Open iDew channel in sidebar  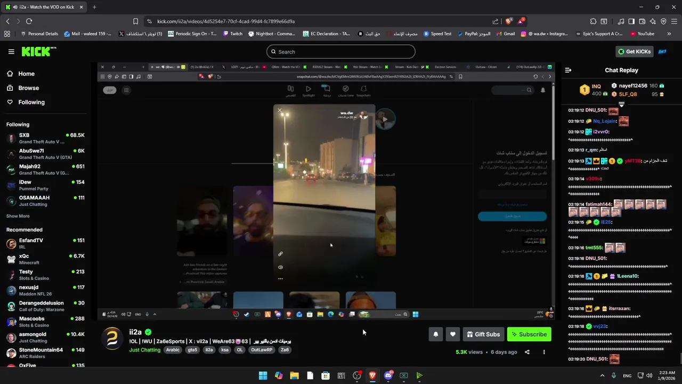(x=45, y=185)
